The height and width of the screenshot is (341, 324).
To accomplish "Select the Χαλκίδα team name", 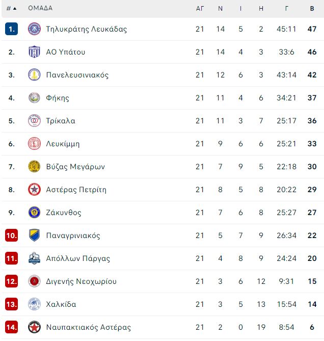I will pos(61,304).
